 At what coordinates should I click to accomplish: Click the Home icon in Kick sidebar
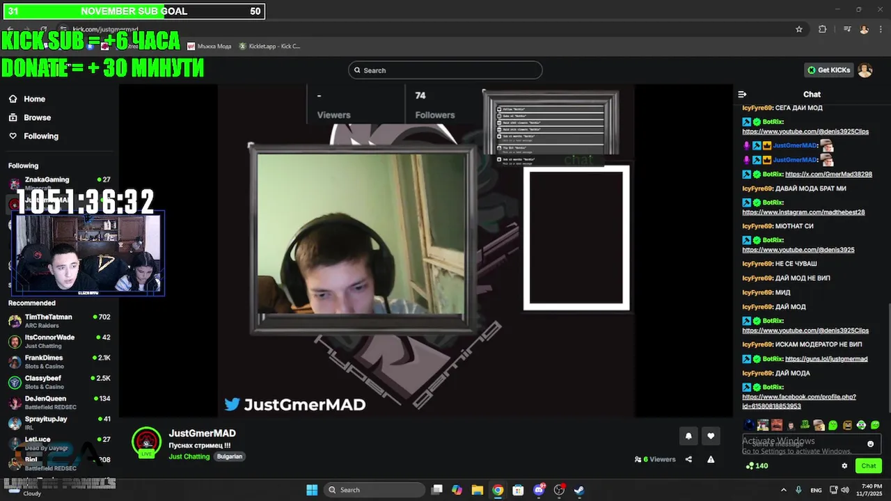tap(13, 99)
